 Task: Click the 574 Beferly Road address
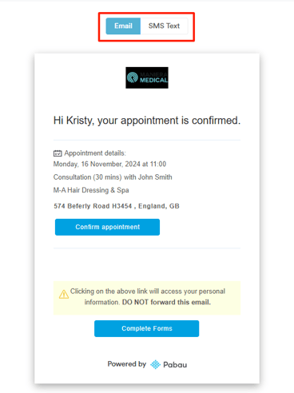pyautogui.click(x=117, y=206)
